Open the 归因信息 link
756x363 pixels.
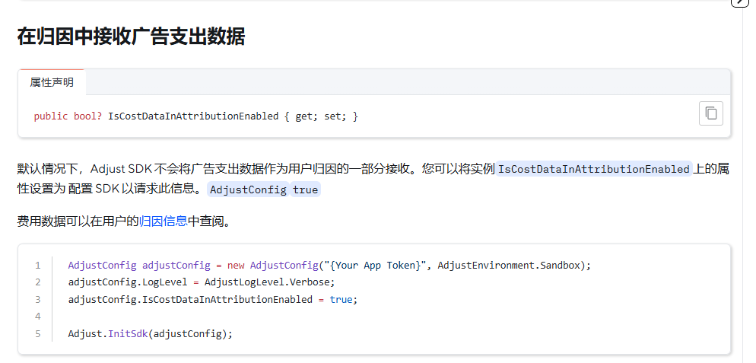click(163, 221)
